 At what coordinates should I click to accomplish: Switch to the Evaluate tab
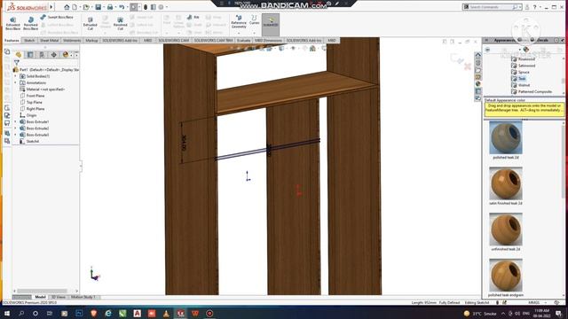tap(244, 41)
